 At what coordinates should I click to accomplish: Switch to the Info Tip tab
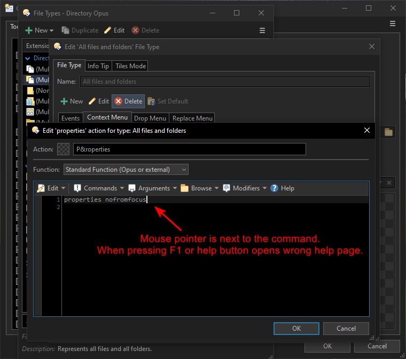[98, 66]
